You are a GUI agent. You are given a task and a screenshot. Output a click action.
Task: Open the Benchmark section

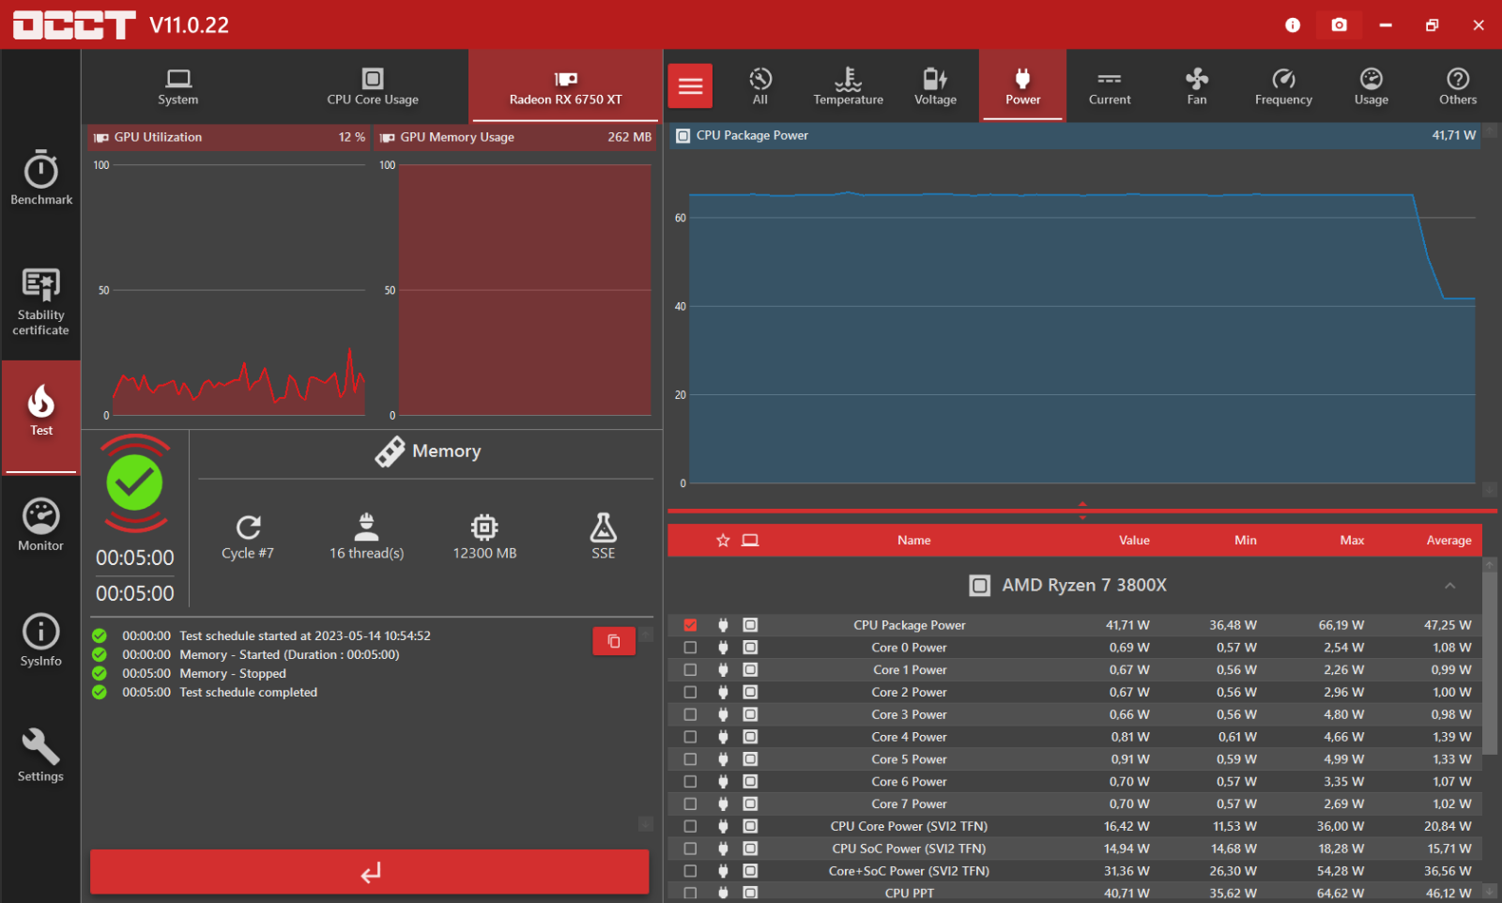(x=40, y=177)
